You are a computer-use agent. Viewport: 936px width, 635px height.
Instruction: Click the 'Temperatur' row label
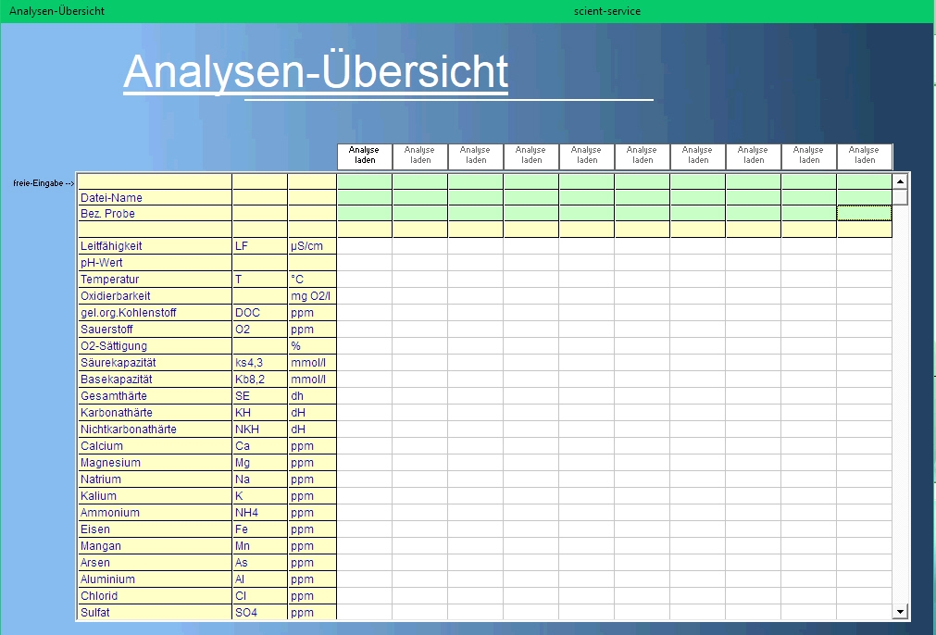point(155,280)
